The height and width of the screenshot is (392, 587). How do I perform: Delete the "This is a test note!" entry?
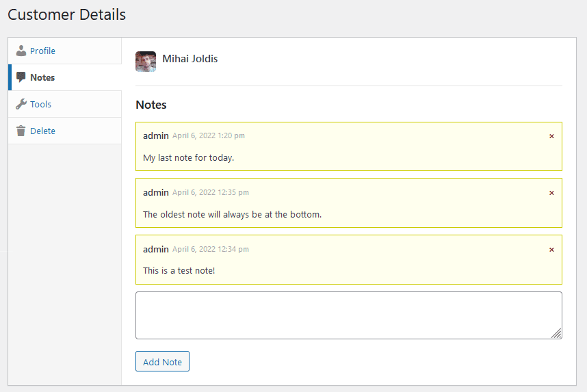click(551, 250)
